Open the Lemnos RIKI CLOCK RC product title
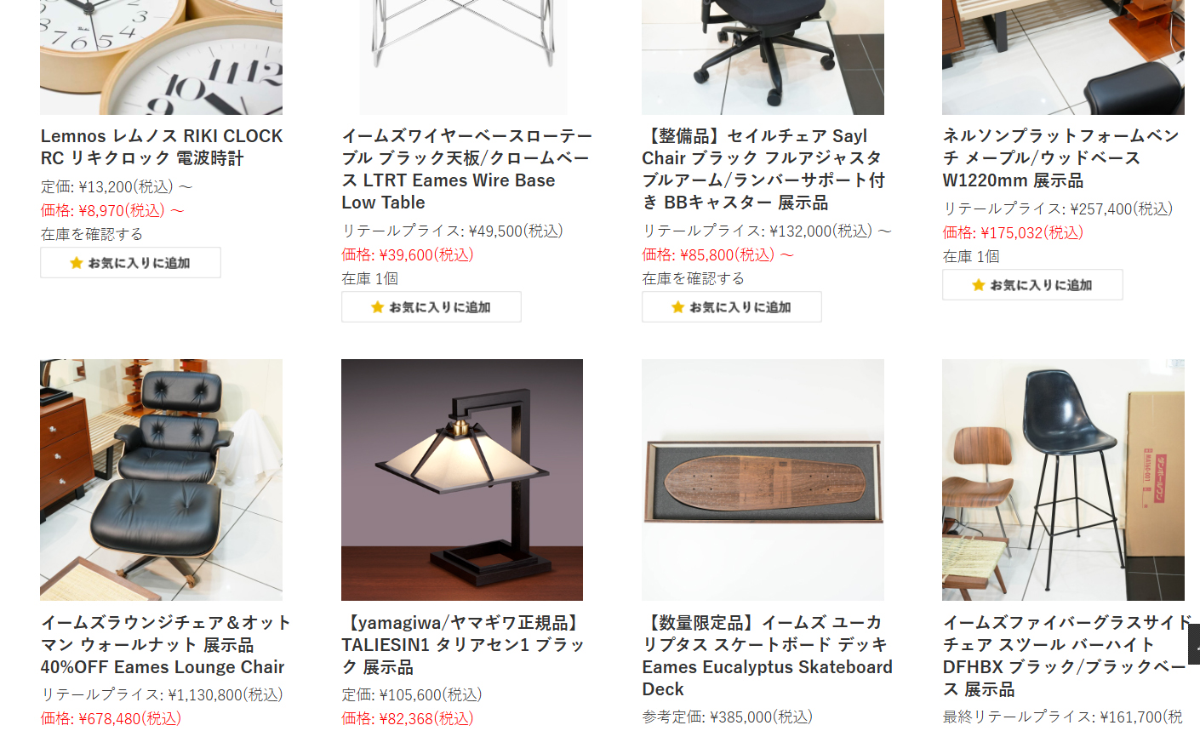 click(x=162, y=147)
